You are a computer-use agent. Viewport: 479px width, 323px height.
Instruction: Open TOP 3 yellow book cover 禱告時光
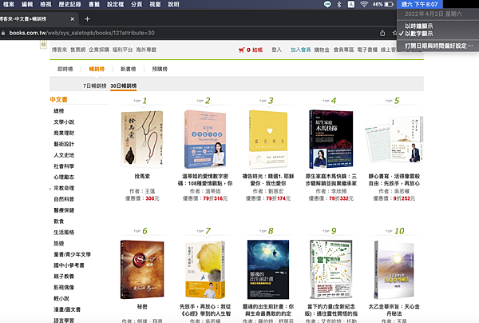(268, 139)
